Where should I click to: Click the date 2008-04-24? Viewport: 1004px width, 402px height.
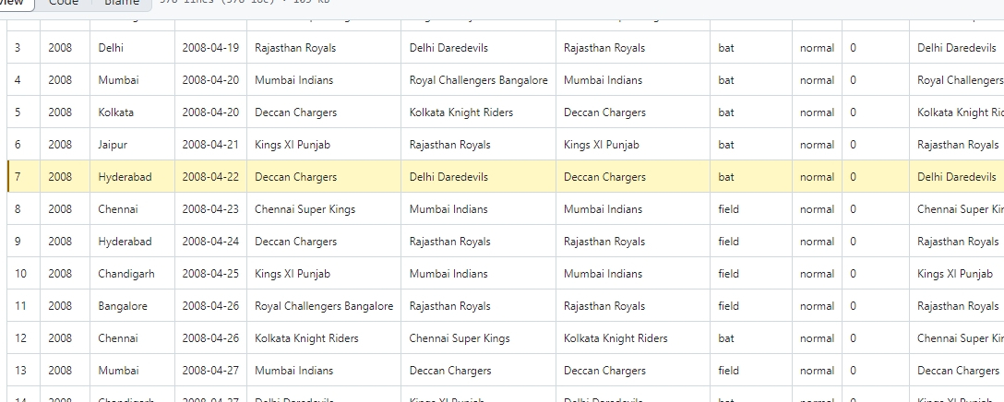coord(210,242)
